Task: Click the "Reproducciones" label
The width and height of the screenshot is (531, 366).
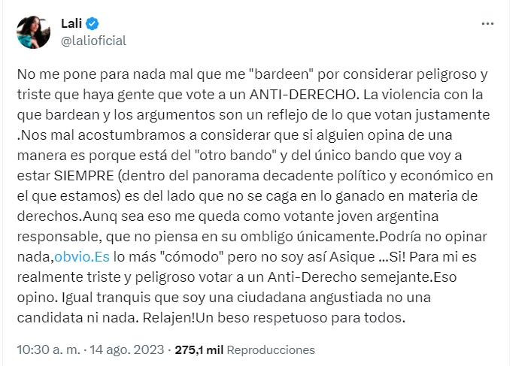Action: (x=271, y=350)
